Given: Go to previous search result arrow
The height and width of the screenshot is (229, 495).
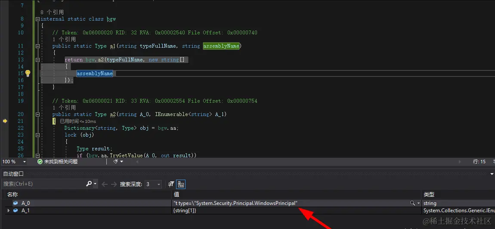Looking at the screenshot, I should click(x=105, y=184).
